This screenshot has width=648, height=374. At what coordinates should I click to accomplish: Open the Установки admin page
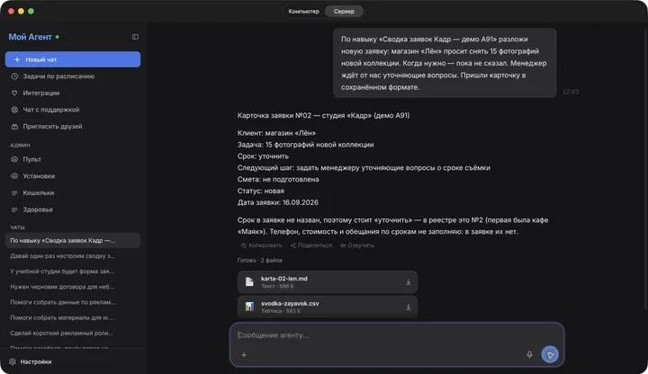click(73, 176)
